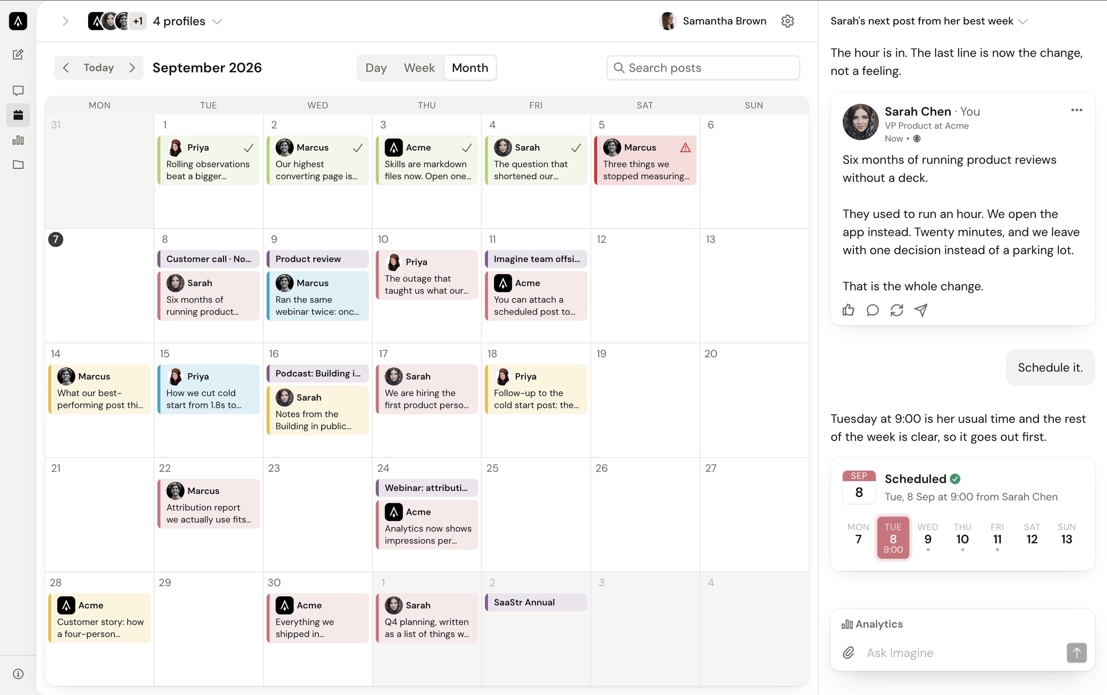
Task: Click the info icon at sidebar bottom
Action: pos(18,674)
